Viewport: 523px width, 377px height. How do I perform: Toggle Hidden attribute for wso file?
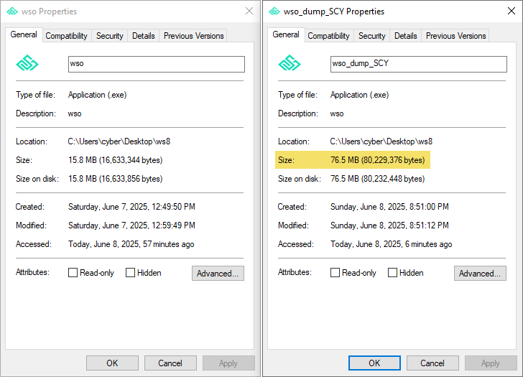pos(131,273)
